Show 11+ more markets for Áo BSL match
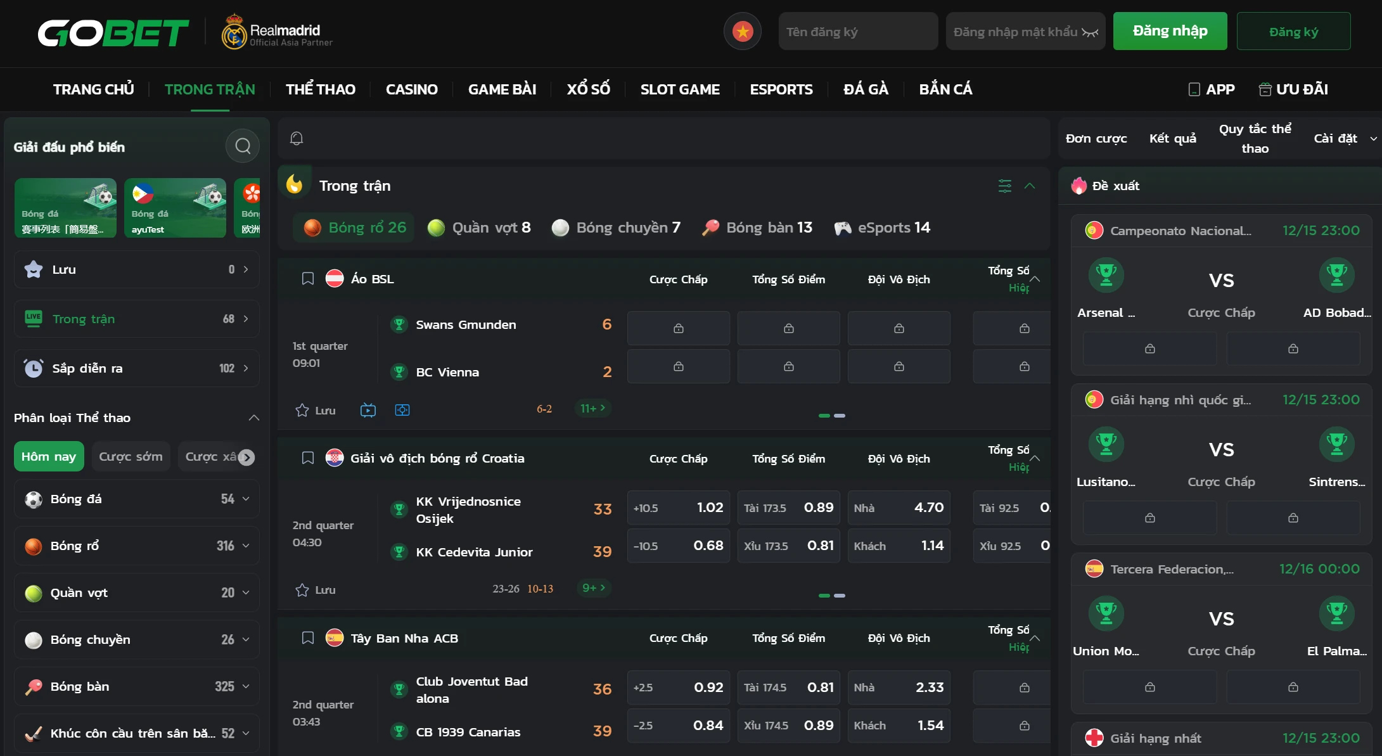The image size is (1382, 756). (592, 409)
